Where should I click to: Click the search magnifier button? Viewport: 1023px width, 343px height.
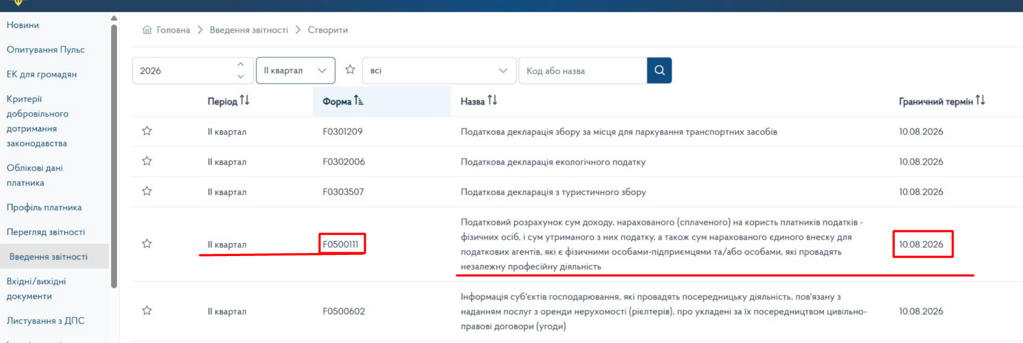(659, 71)
